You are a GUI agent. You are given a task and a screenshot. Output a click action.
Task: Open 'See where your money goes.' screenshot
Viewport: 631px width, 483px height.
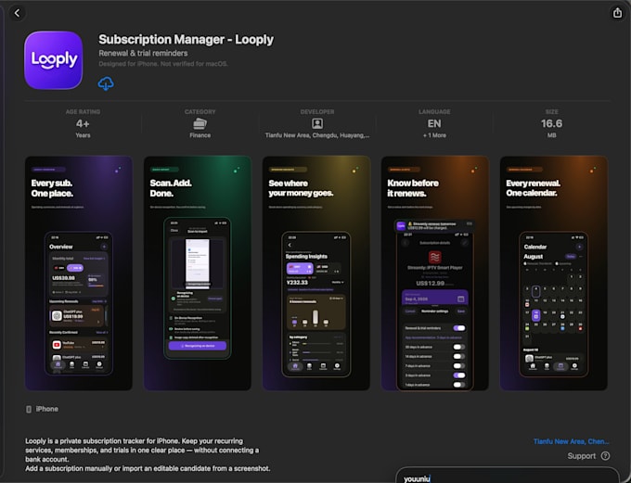[316, 273]
